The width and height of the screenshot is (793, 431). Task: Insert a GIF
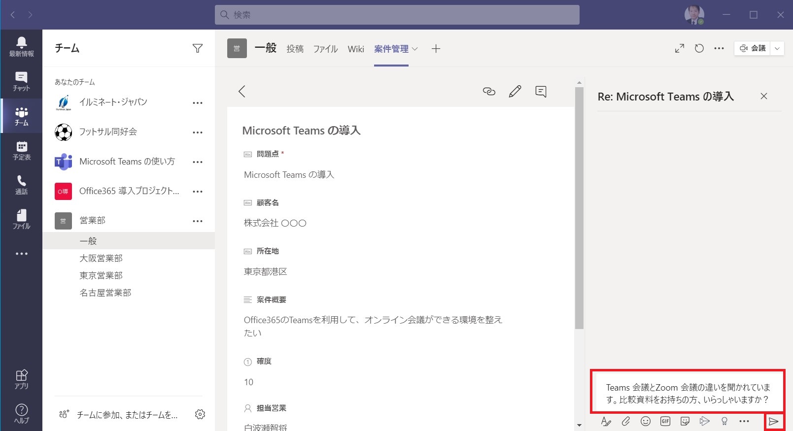(x=665, y=421)
